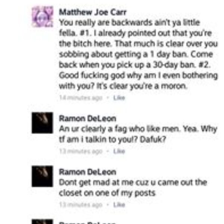
Task: Like the 'Dont get mad at me' comment
Action: (x=119, y=205)
